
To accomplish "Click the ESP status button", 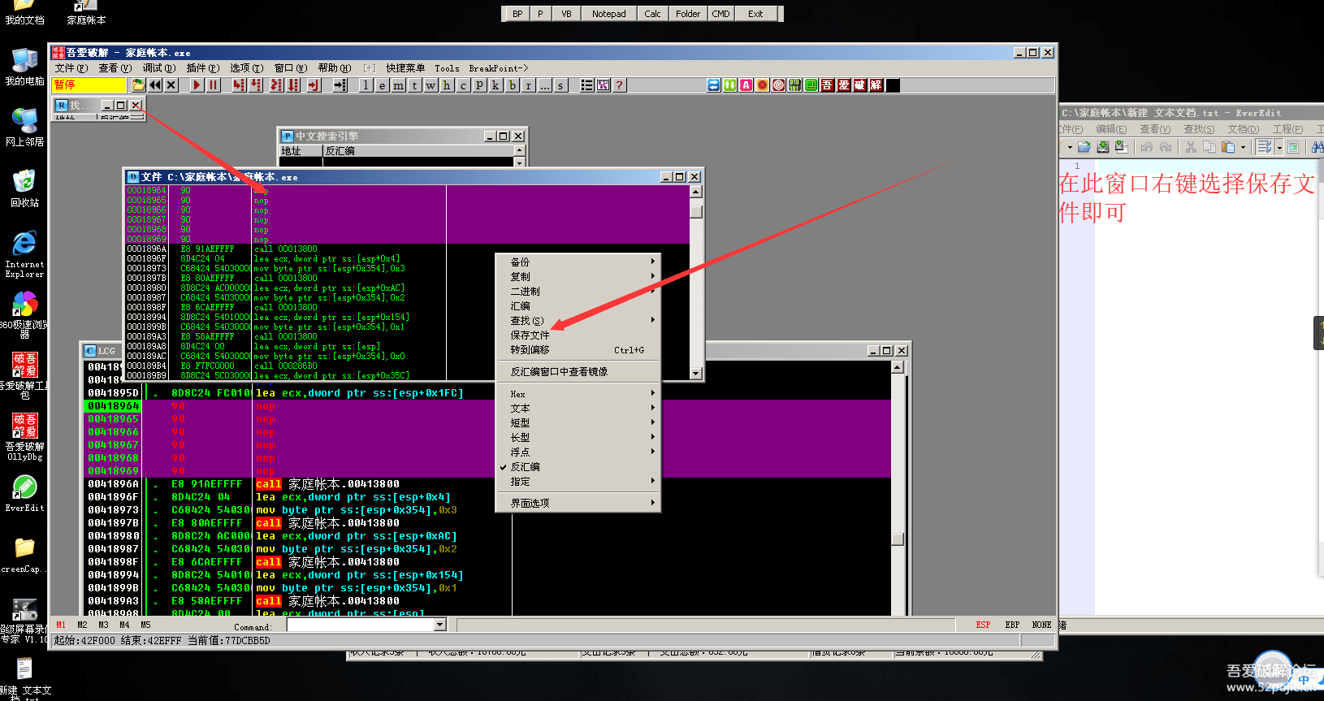I will tap(983, 625).
